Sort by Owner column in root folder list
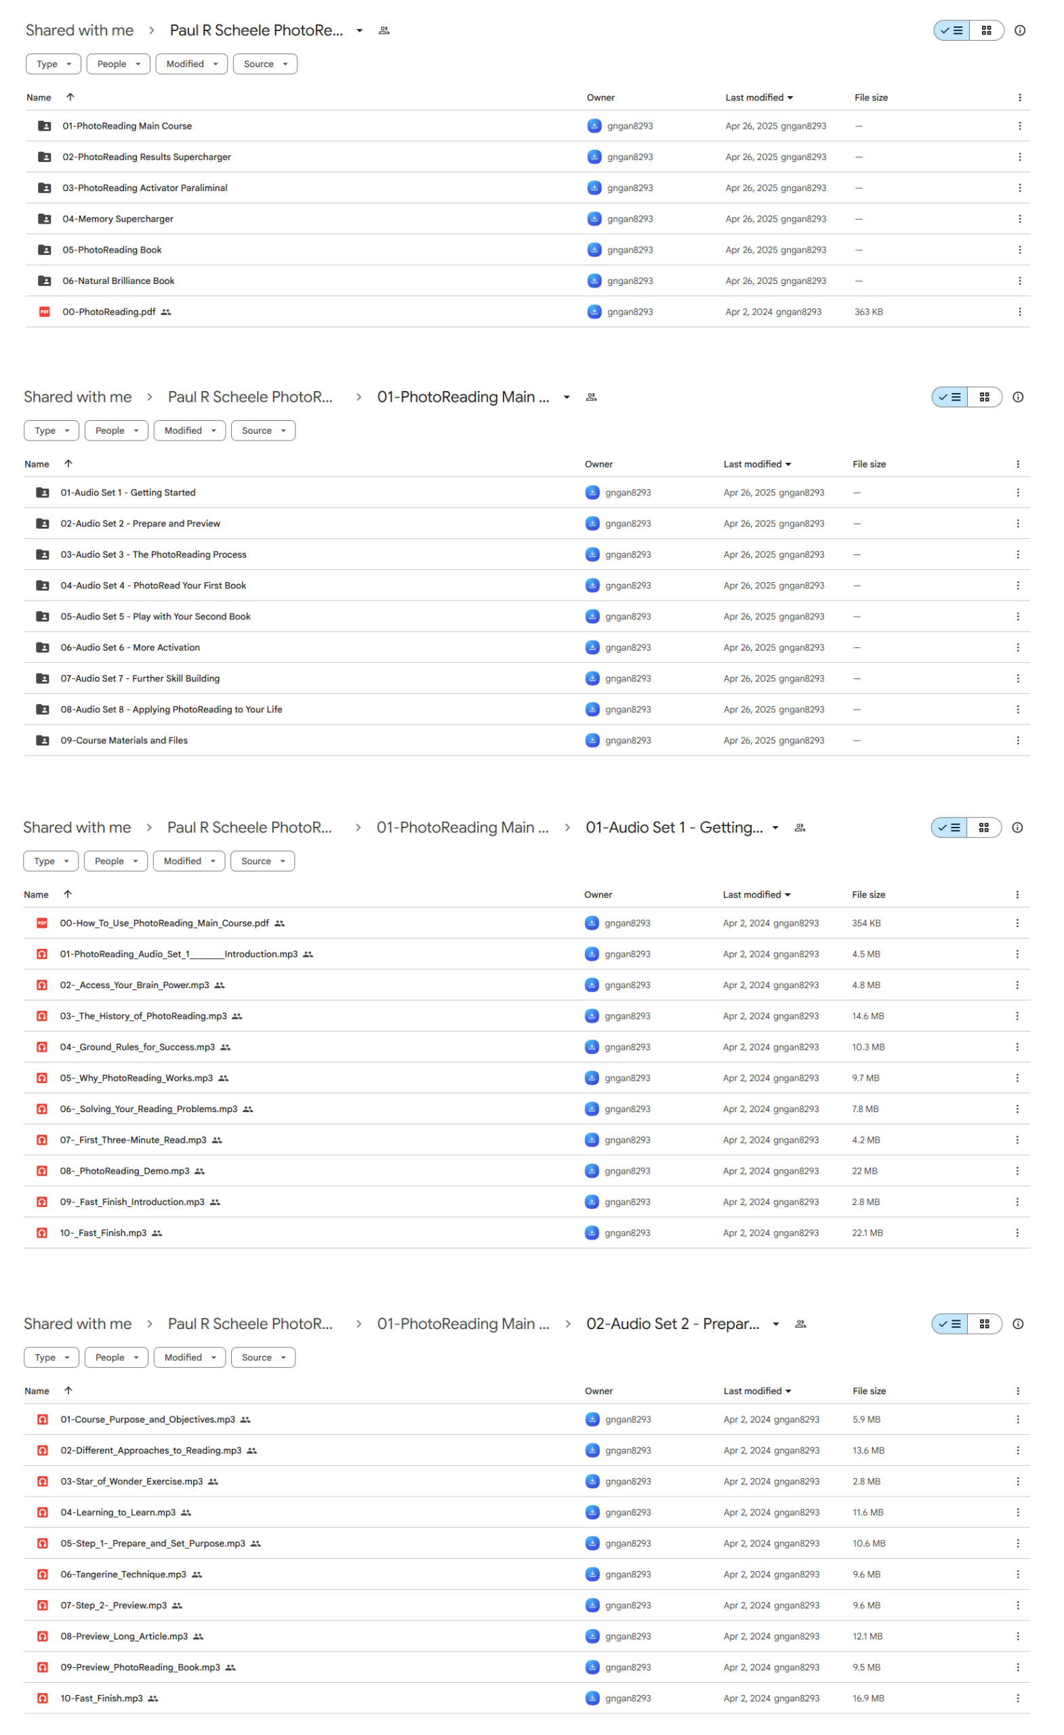 coord(600,98)
